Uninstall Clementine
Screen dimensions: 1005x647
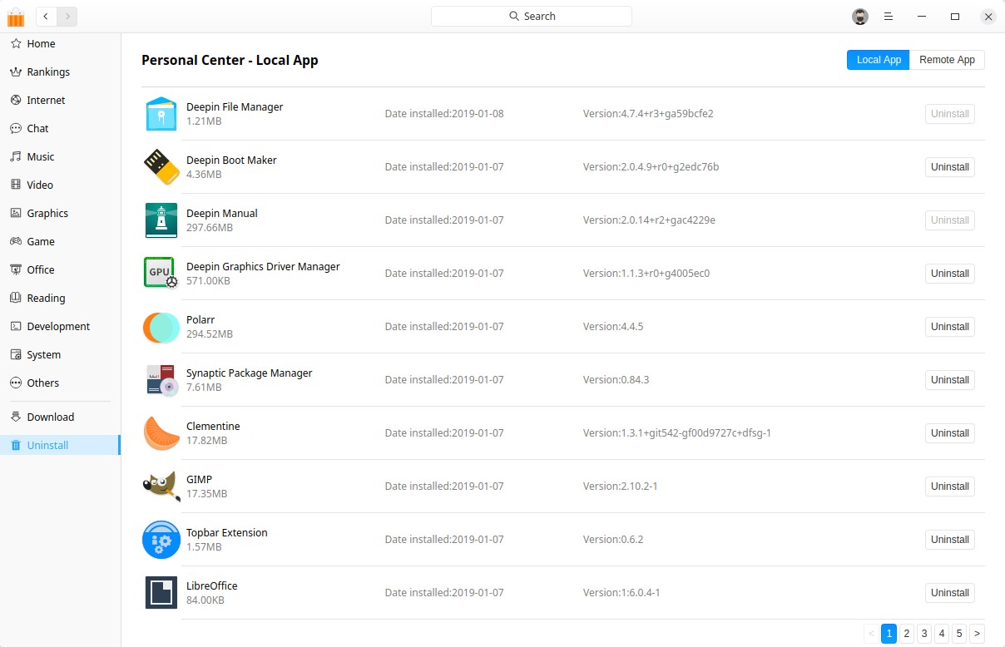[950, 433]
